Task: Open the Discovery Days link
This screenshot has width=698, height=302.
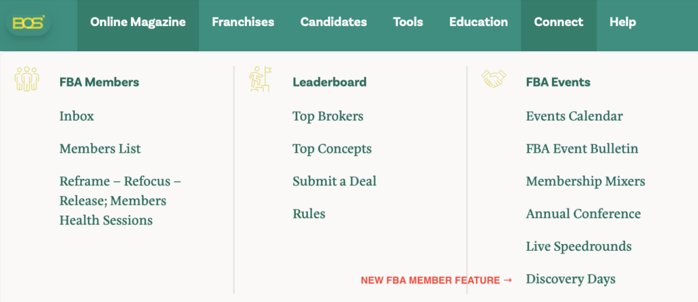Action: click(x=571, y=279)
